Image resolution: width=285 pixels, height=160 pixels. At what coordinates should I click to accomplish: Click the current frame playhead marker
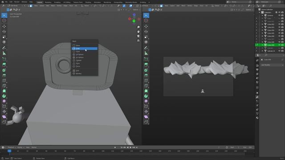(9, 151)
